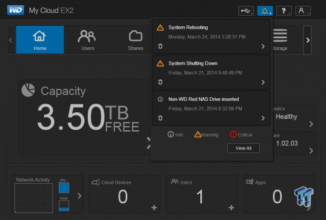This screenshot has width=326, height=220.
Task: Add a cloud device with plus
Action: pyautogui.click(x=154, y=207)
